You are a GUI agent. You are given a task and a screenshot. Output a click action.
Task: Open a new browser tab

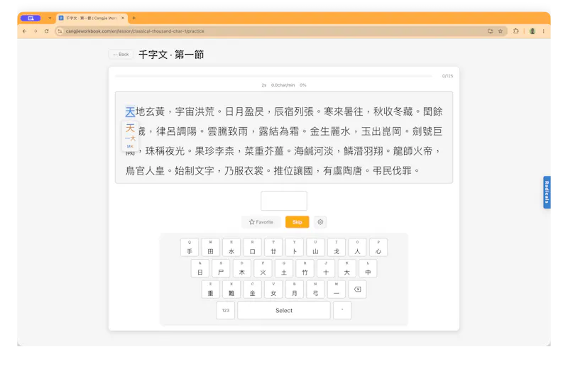134,18
